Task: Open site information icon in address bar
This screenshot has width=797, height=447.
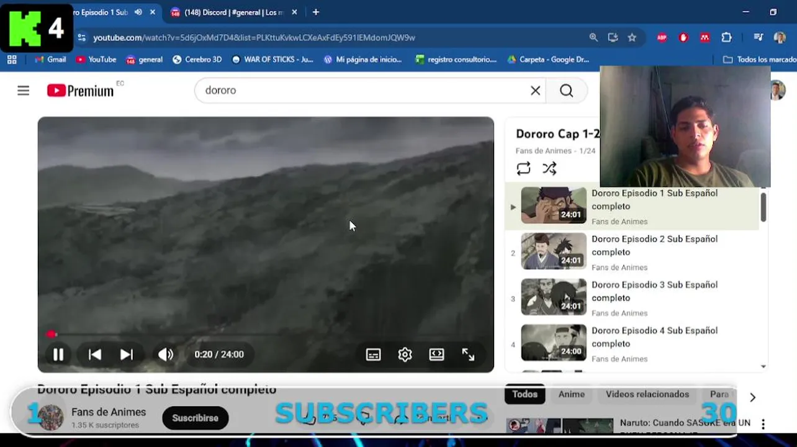Action: coord(82,38)
